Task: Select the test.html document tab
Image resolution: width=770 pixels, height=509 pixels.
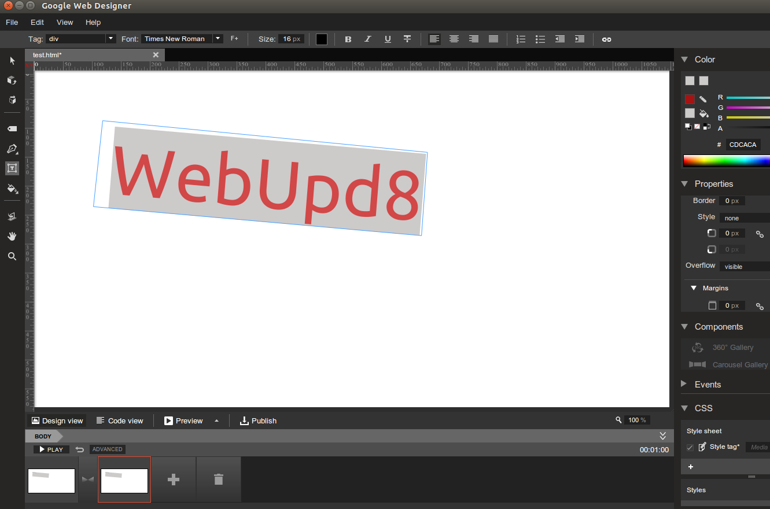Action: 95,54
